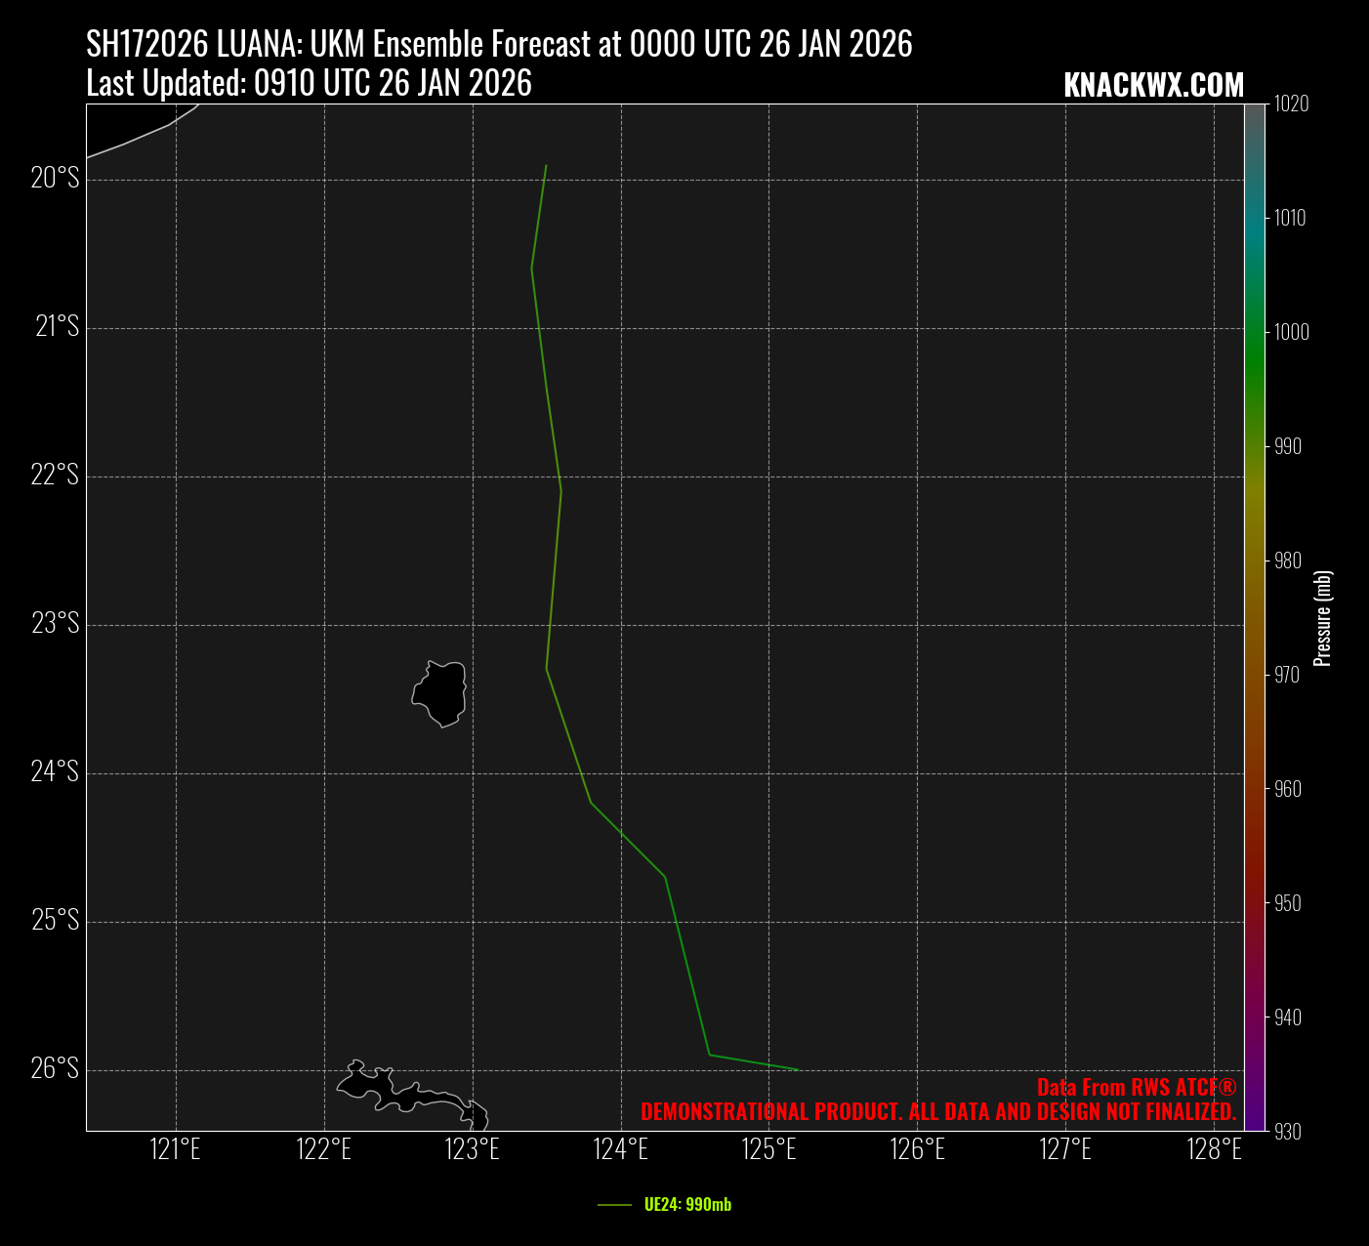Viewport: 1369px width, 1246px height.
Task: Click the UE24: 990mb legend label
Action: pyautogui.click(x=687, y=1205)
